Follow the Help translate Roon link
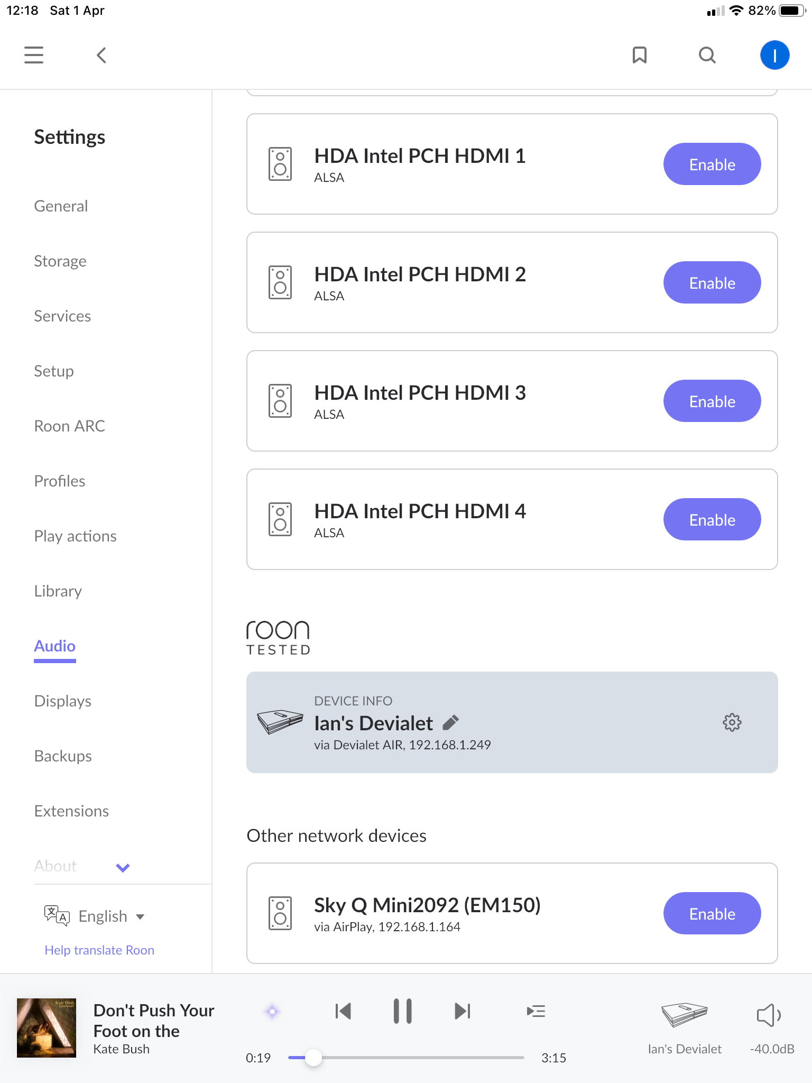This screenshot has height=1083, width=812. tap(99, 950)
